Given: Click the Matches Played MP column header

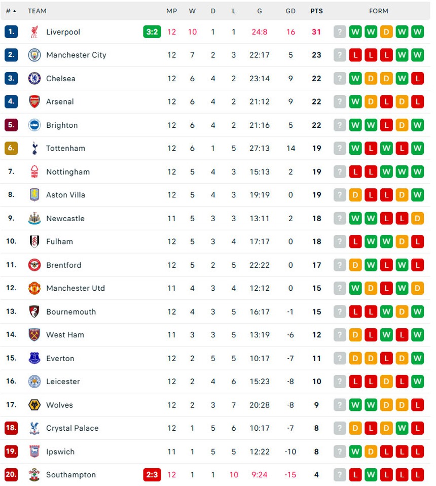Looking at the screenshot, I should 171,11.
